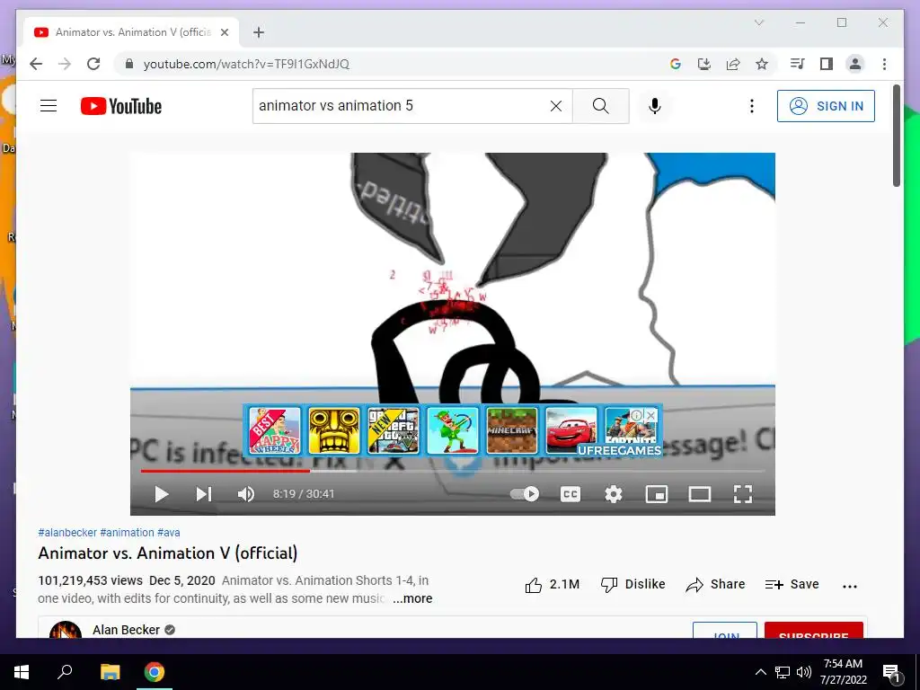Click the Happy Wheels ad thumbnail
Image resolution: width=920 pixels, height=690 pixels.
(275, 430)
